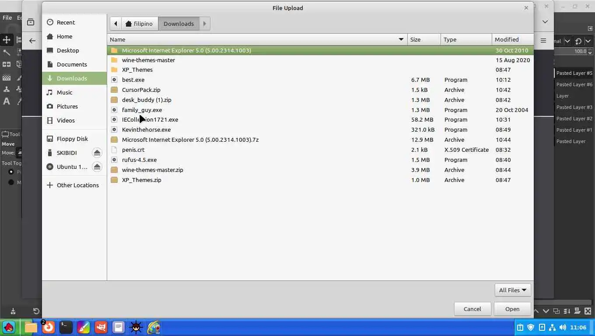Open the All Files filter dropdown
Screen dimensions: 595x336
(x=512, y=290)
